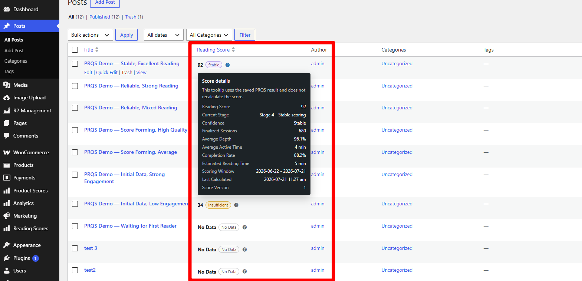Click help icon next to Stable badge
This screenshot has height=281, width=582.
228,65
